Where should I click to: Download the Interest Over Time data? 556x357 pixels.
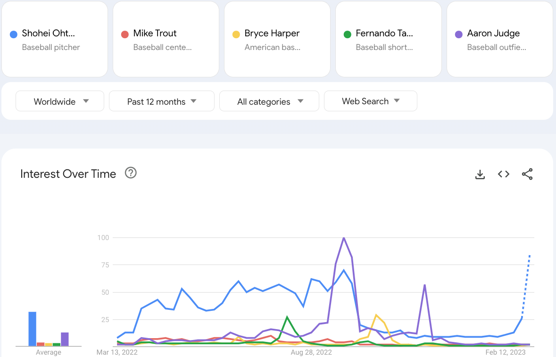pyautogui.click(x=480, y=174)
